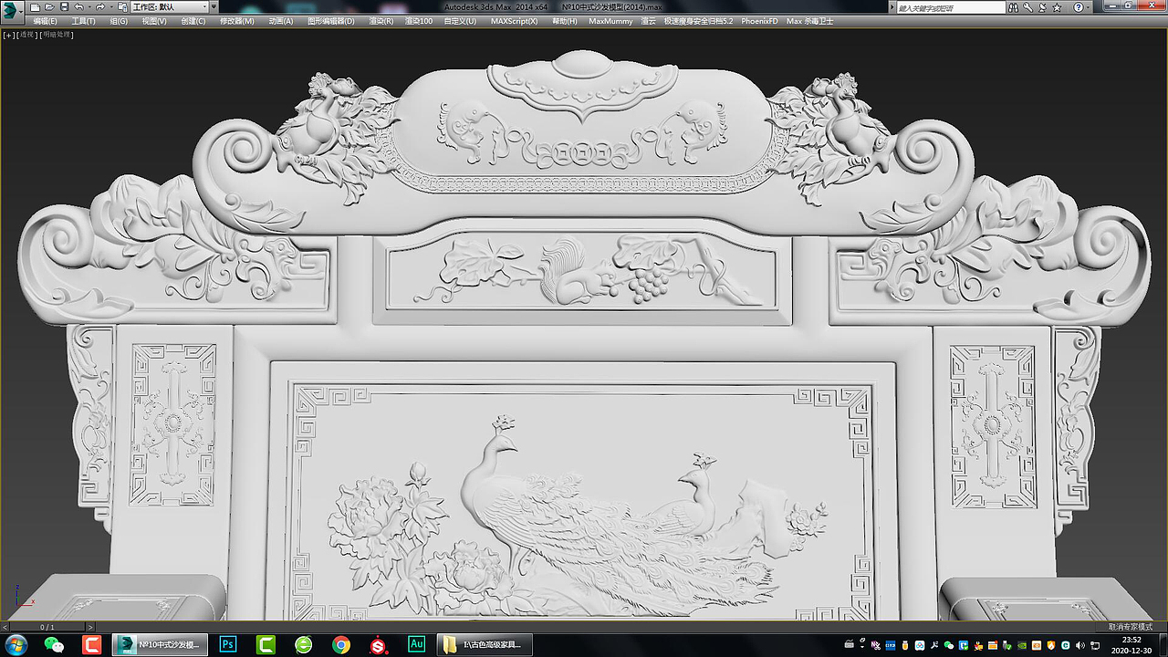Open the 渲云 menu

point(648,21)
